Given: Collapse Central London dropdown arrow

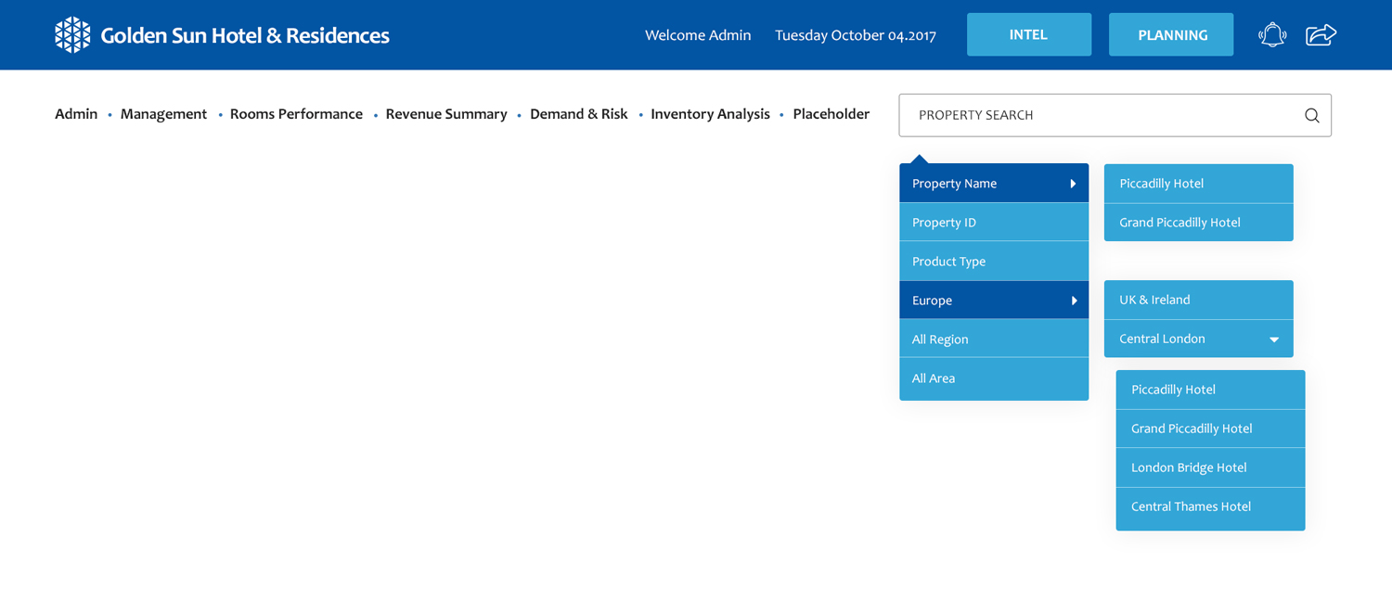Looking at the screenshot, I should click(x=1274, y=339).
